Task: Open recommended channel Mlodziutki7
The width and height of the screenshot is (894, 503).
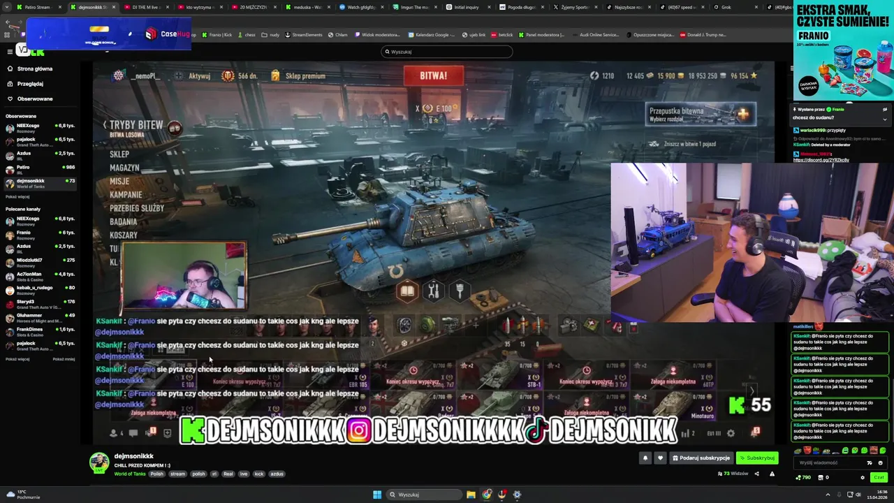Action: tap(41, 263)
